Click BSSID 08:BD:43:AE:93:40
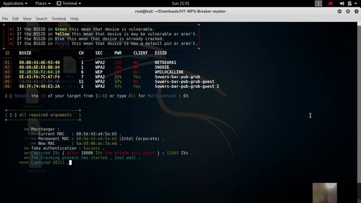 coord(39,63)
